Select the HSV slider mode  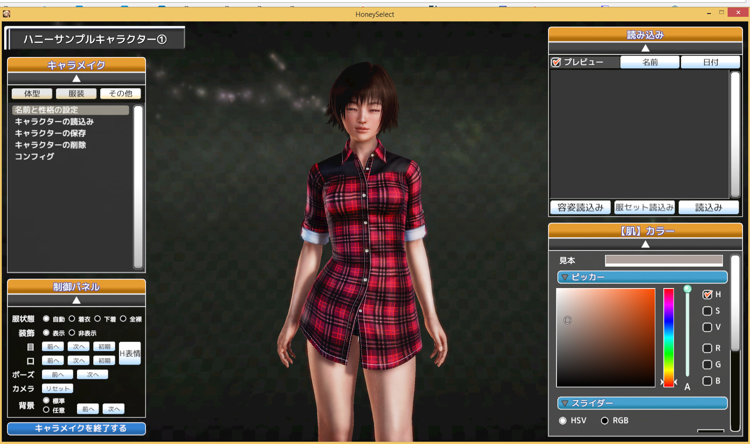pos(563,421)
